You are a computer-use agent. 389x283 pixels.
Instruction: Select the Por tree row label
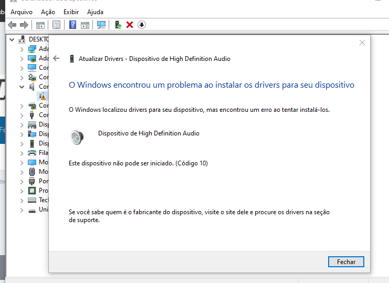click(44, 181)
